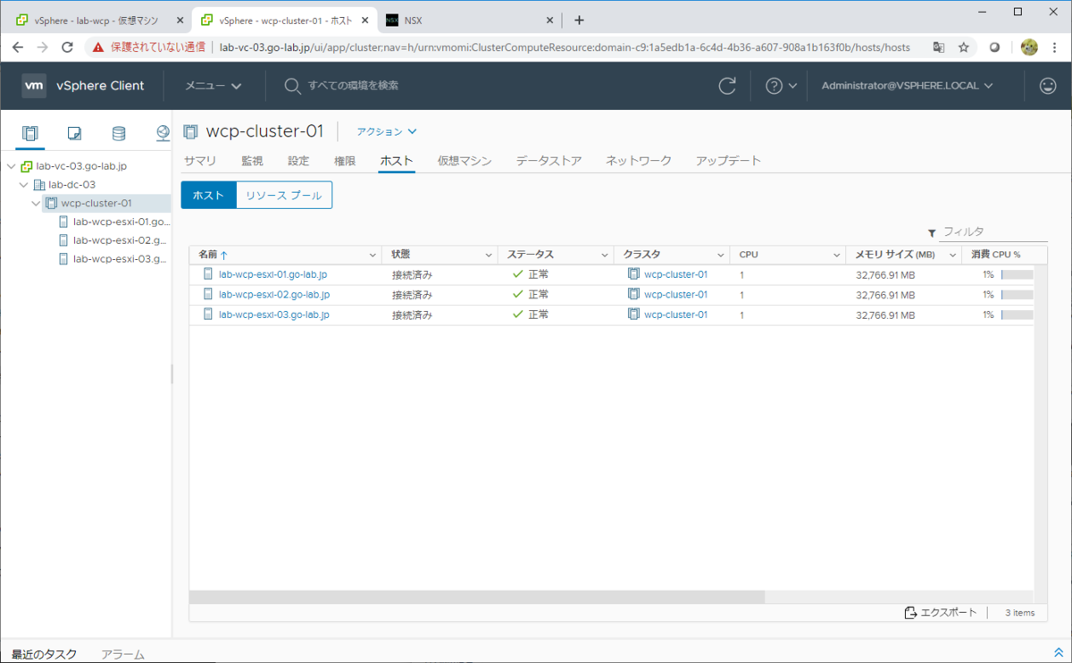Open the Hosts and Clusters inventory icon
This screenshot has height=663, width=1072.
click(x=30, y=133)
